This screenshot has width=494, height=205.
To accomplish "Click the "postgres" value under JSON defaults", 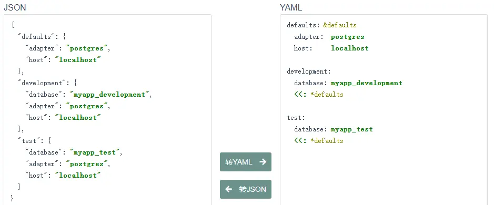I will pos(87,48).
